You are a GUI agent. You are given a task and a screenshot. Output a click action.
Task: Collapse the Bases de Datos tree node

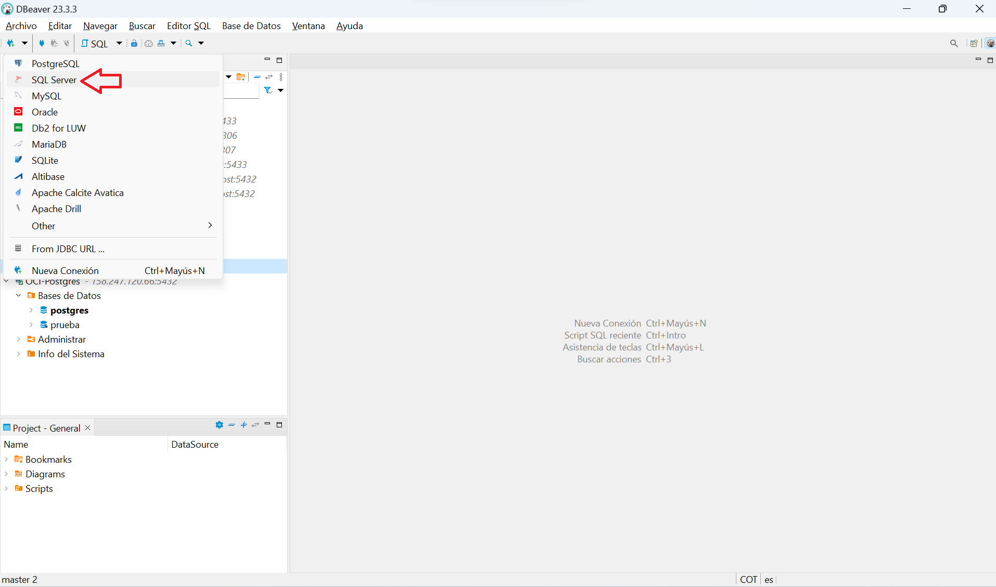18,295
